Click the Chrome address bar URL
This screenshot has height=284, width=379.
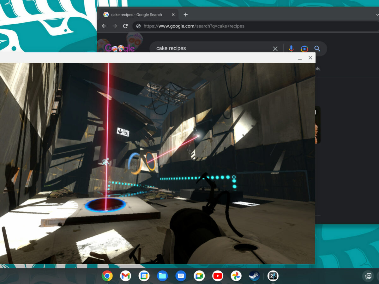[194, 26]
